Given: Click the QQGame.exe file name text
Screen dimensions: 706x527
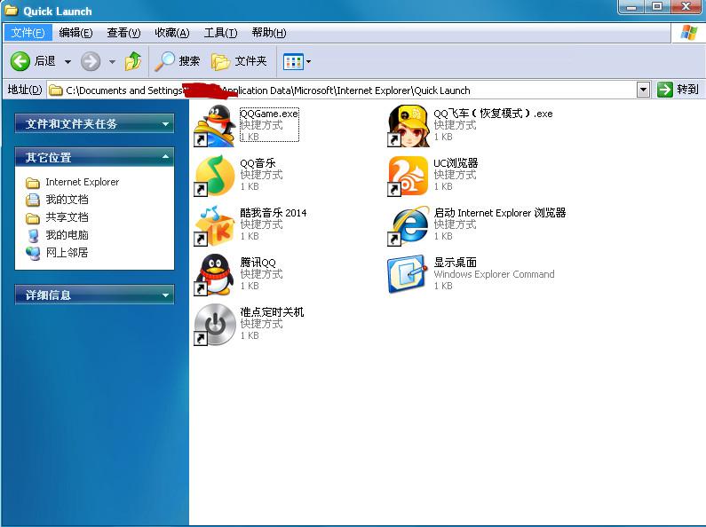Looking at the screenshot, I should pyautogui.click(x=269, y=114).
